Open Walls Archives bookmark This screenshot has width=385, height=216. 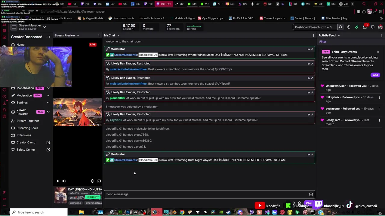click(x=152, y=18)
